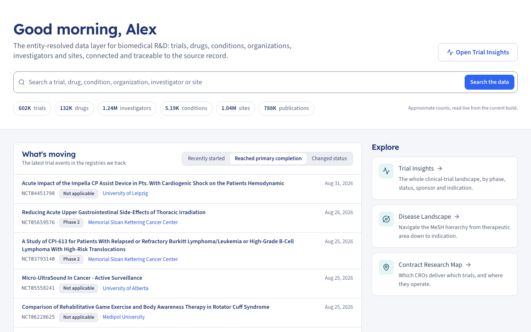Click trial ID NCT03793140
This screenshot has width=531, height=332.
(x=38, y=259)
